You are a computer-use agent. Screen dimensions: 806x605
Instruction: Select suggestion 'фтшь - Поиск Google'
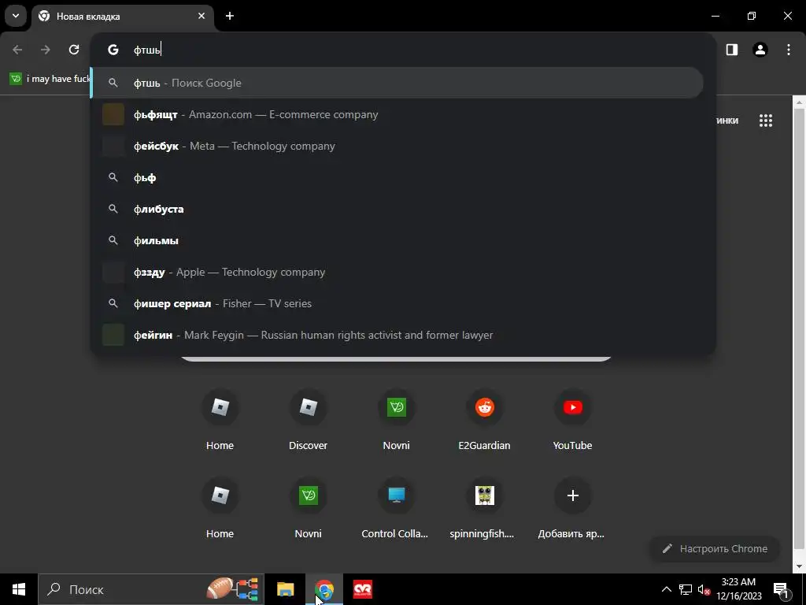[397, 83]
